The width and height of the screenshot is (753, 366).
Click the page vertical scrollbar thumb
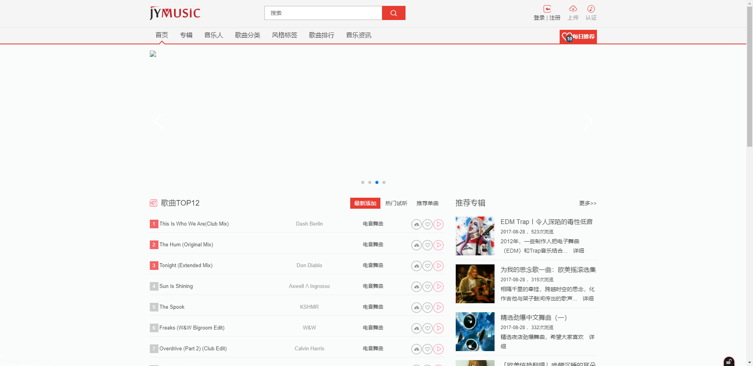pos(749,76)
